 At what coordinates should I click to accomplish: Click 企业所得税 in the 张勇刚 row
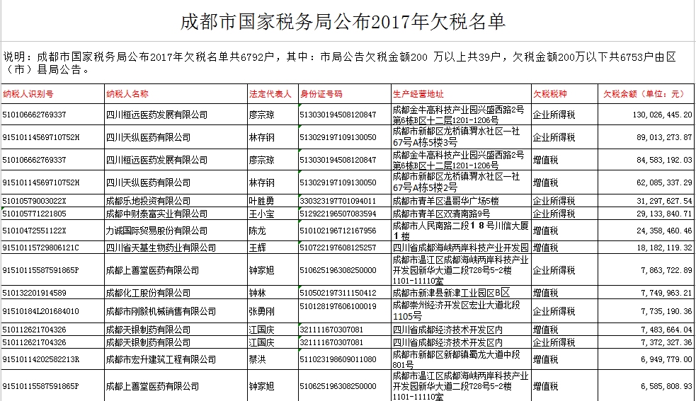[554, 311]
